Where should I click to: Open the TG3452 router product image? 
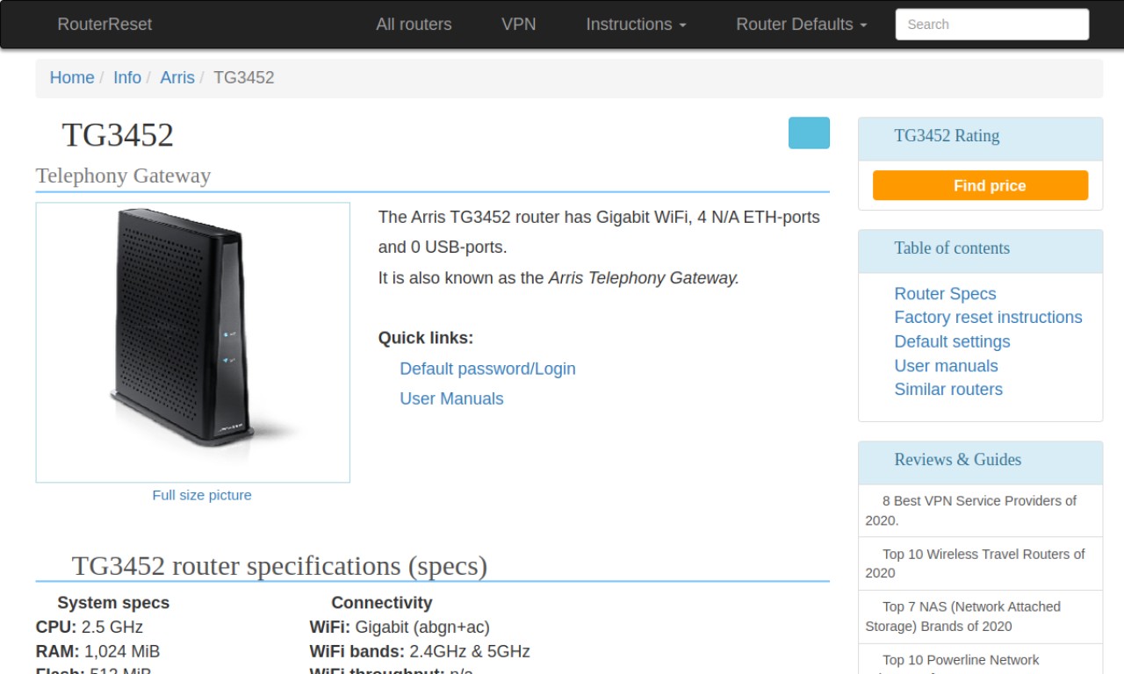193,342
